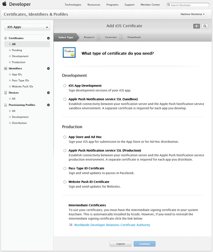Collapse the Certificates section arrow
This screenshot has width=213, height=252.
click(48, 38)
